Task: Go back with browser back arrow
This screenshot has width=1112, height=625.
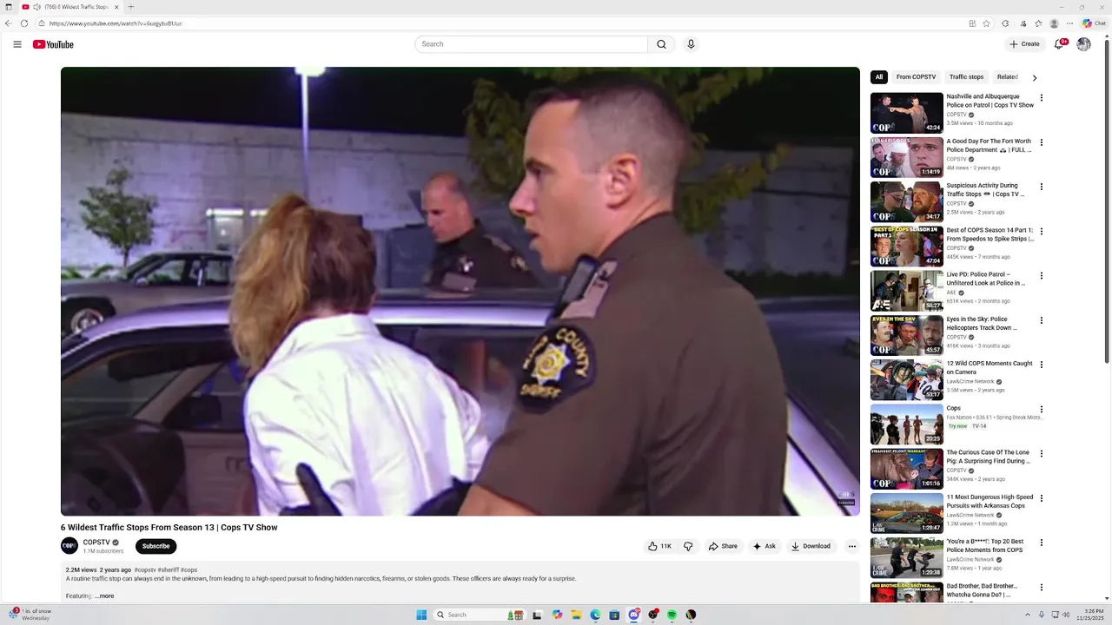Action: coord(9,23)
